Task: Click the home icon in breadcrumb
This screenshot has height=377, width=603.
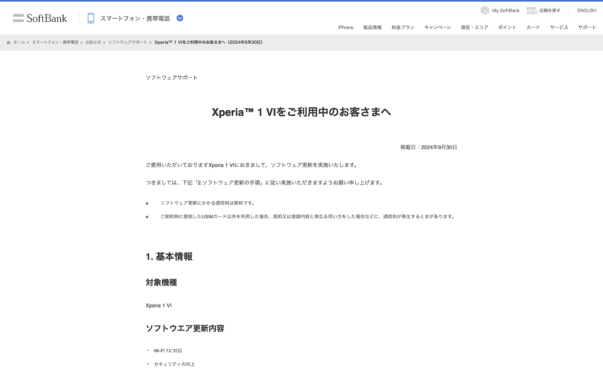Action: tap(8, 42)
